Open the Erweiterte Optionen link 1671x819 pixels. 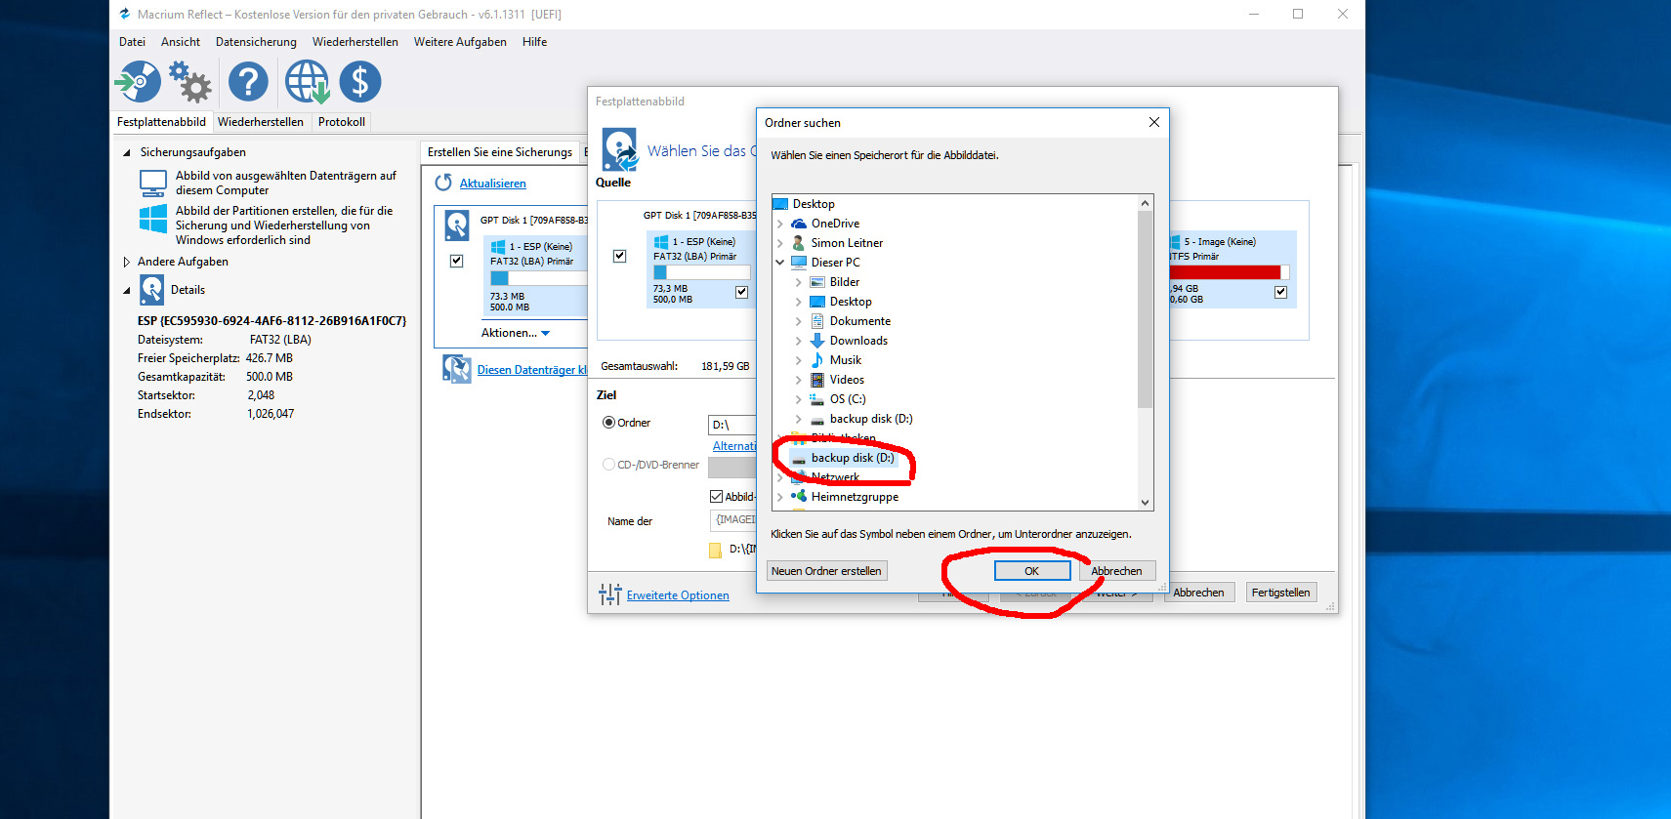tap(678, 595)
